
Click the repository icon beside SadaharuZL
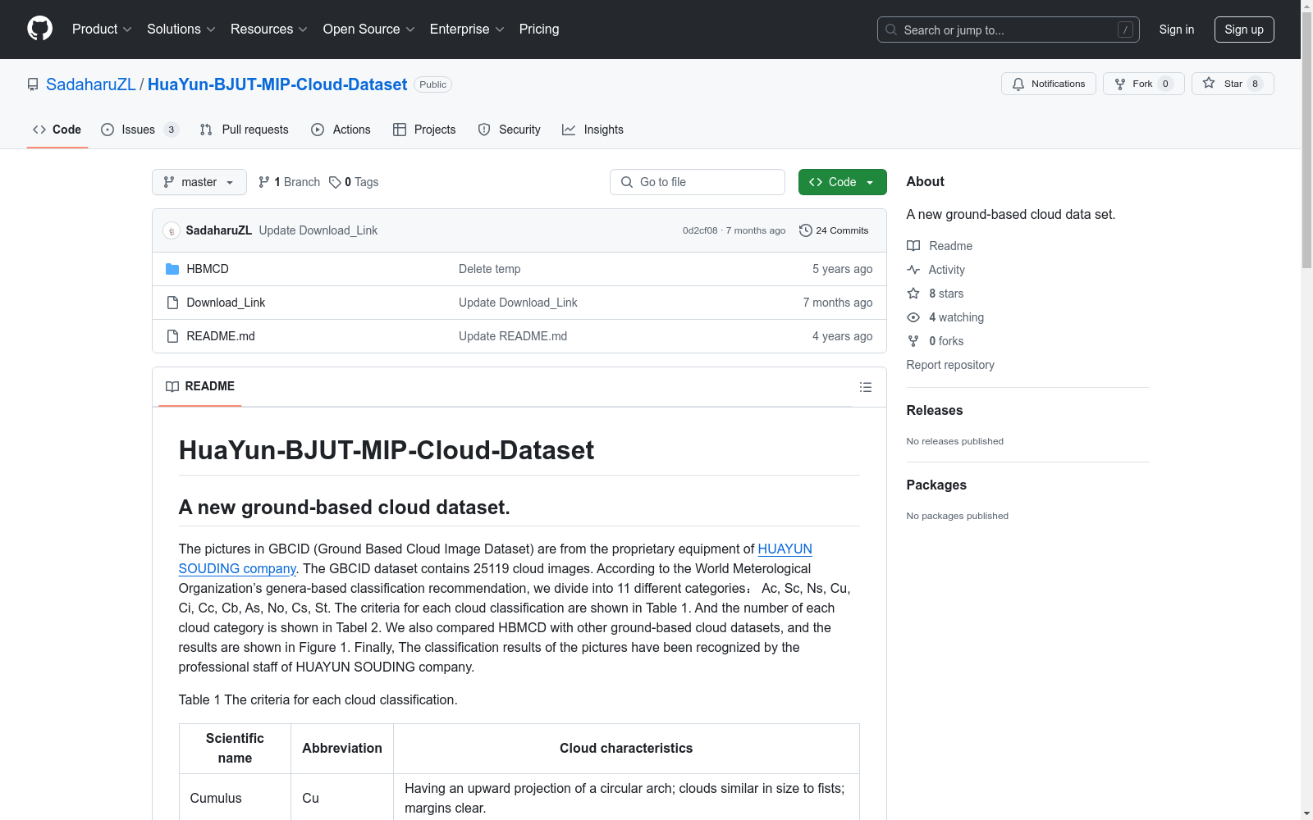[x=33, y=84]
